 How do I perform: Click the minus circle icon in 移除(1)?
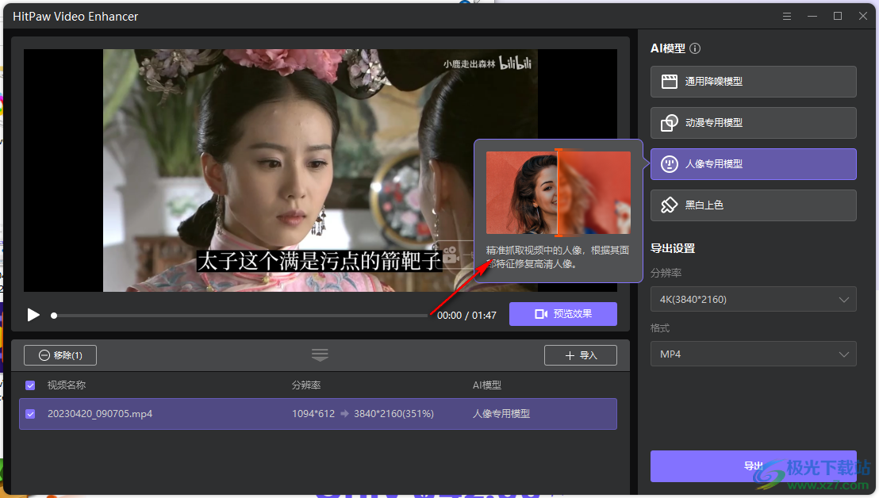44,355
